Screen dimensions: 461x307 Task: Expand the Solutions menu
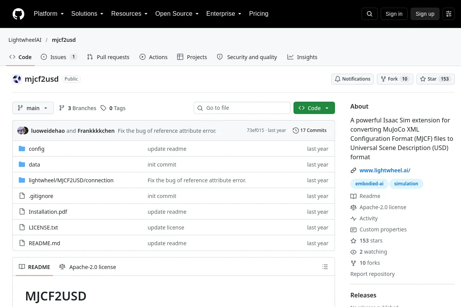(87, 14)
